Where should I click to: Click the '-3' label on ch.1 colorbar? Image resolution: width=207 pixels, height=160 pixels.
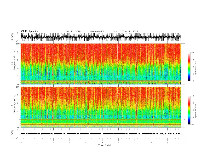[193, 53]
